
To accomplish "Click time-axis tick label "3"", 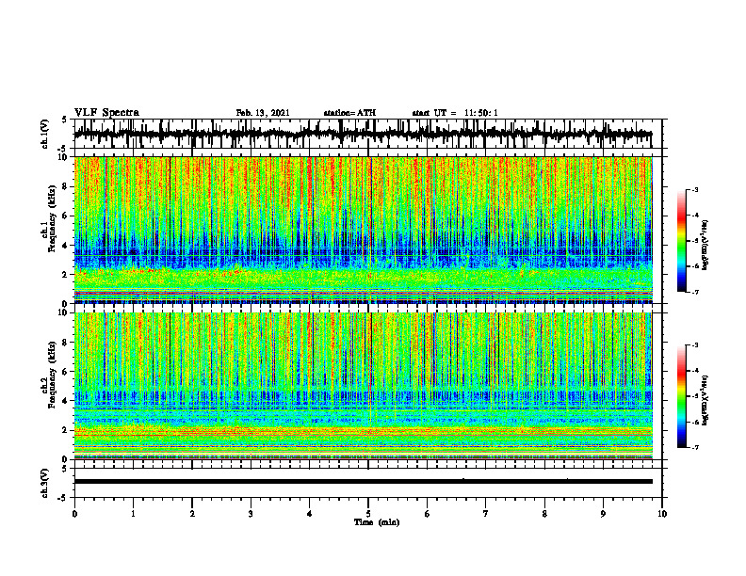I will click(x=251, y=514).
